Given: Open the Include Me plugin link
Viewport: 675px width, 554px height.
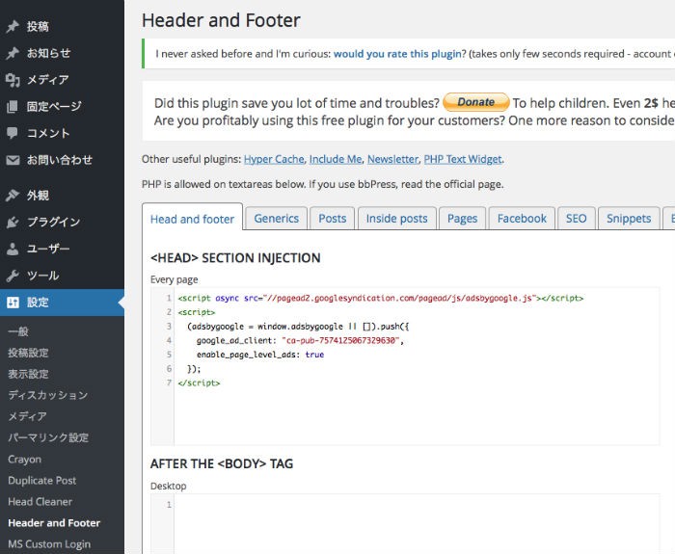Looking at the screenshot, I should (x=336, y=159).
